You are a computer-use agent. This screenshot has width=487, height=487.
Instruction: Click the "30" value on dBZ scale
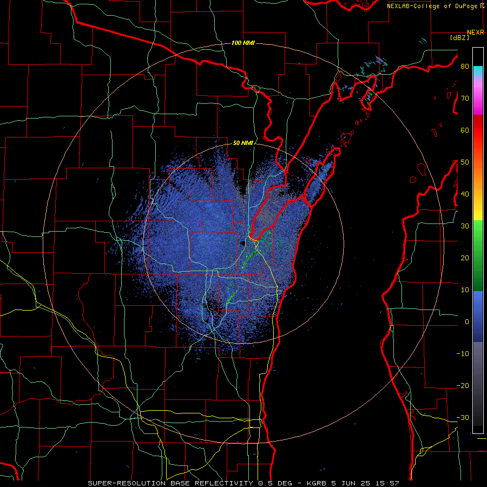coord(465,226)
